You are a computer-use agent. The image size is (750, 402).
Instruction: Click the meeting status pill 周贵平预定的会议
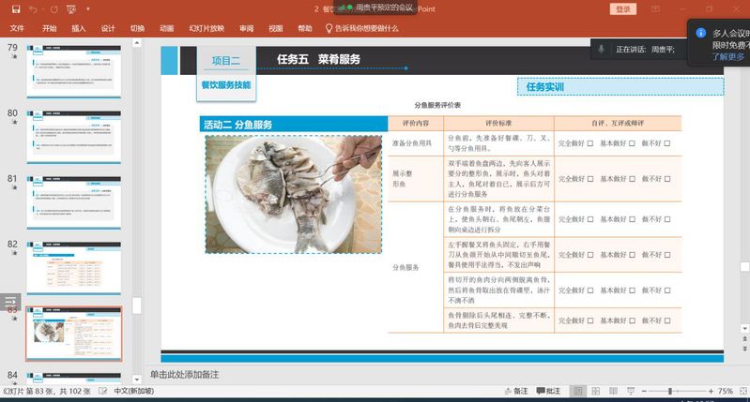376,7
